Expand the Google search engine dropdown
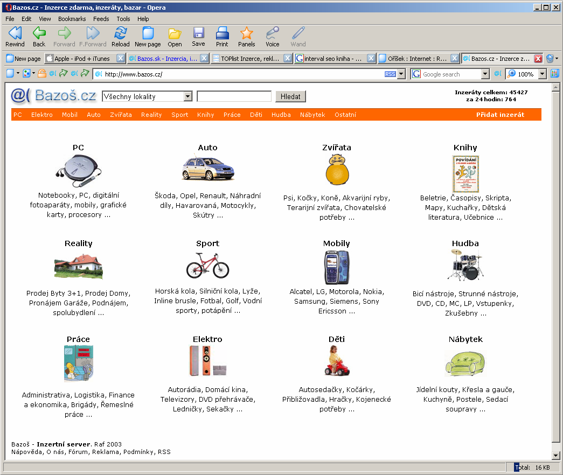This screenshot has height=475, width=563. coord(485,74)
